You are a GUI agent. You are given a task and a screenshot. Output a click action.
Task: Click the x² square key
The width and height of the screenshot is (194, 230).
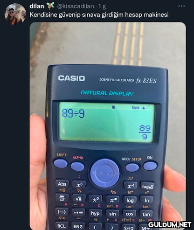pos(96,199)
